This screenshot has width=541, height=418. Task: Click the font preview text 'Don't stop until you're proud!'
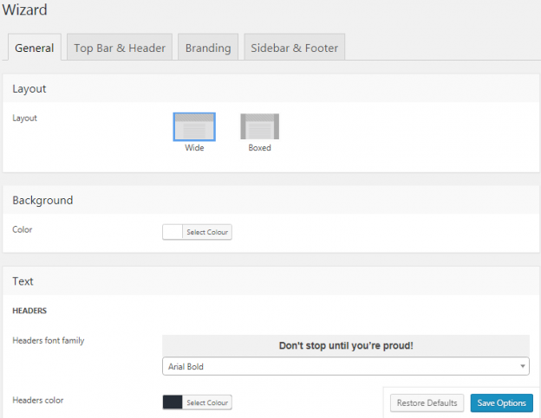(346, 345)
